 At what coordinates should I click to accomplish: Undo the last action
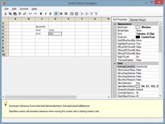[30, 14]
